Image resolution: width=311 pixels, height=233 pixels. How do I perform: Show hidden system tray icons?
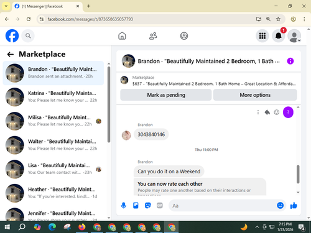257,227
